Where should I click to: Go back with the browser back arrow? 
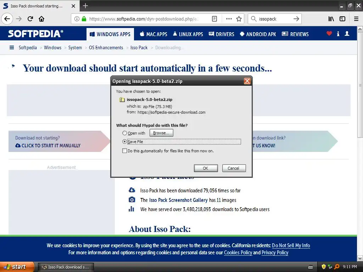tap(7, 19)
